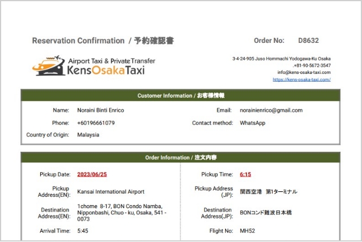362x242 pixels.
Task: Click the info@kens-osaka-taxi.com email address
Action: tap(304, 73)
